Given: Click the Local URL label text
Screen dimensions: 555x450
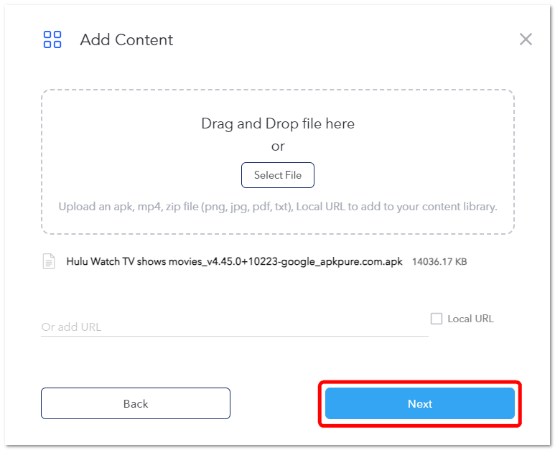Looking at the screenshot, I should (x=470, y=319).
